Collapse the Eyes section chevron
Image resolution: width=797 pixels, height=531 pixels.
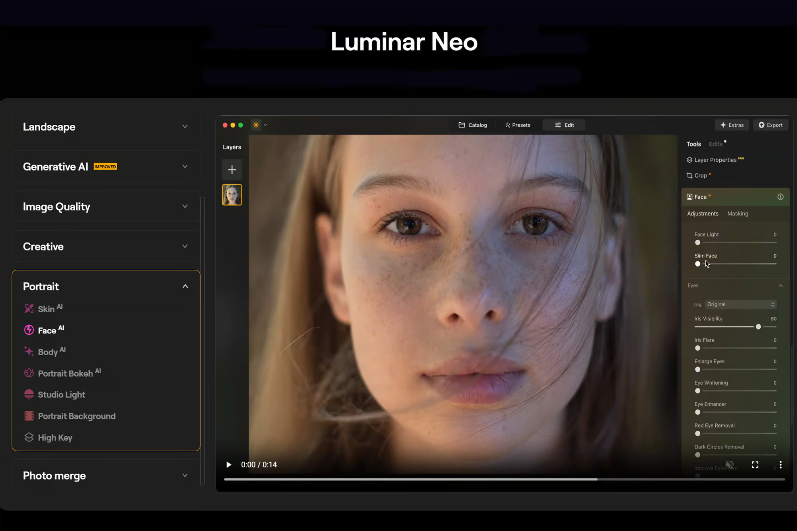click(781, 285)
